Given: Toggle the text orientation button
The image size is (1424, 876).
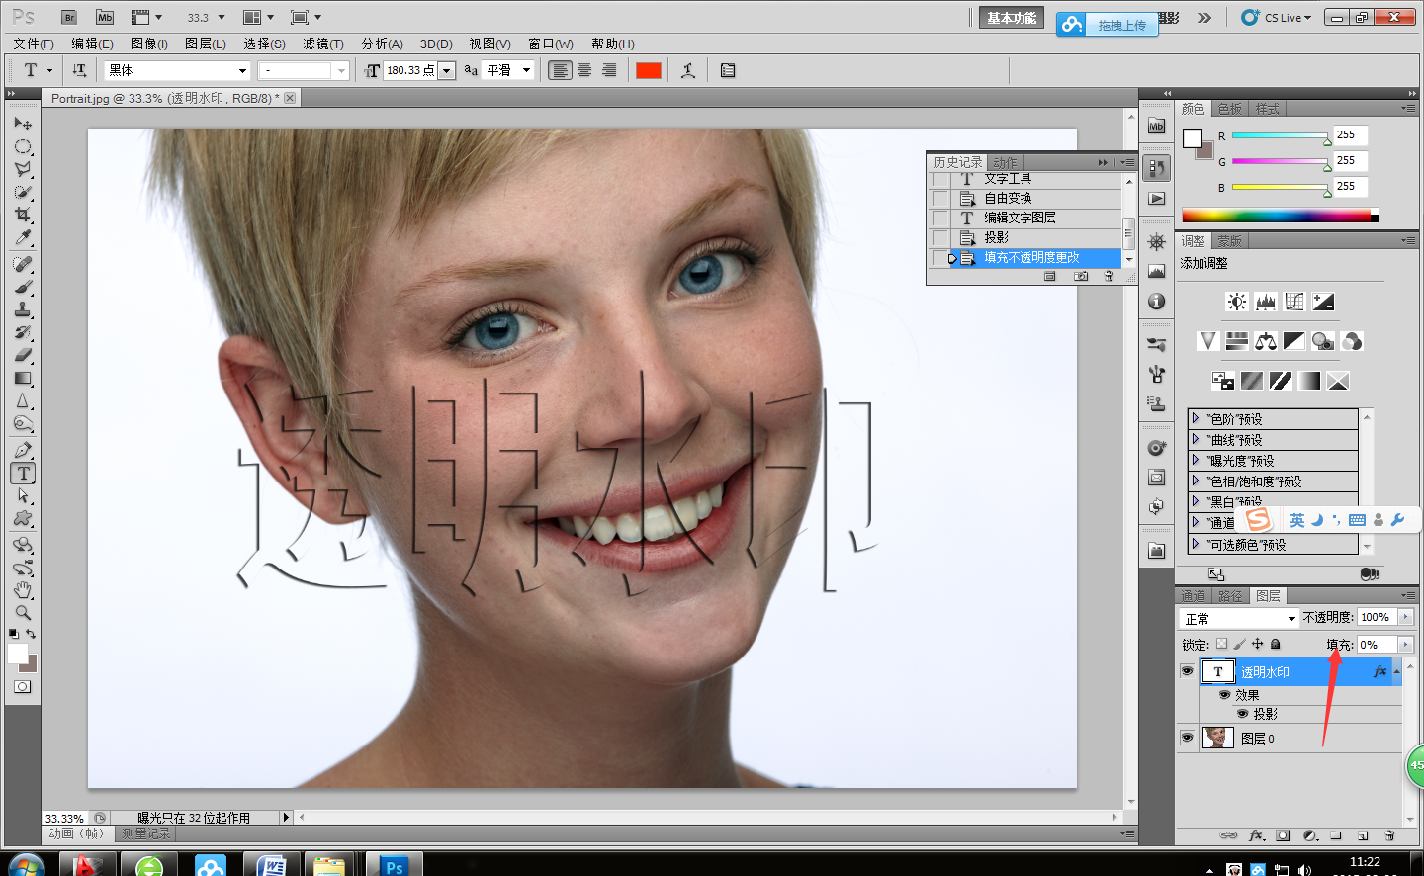Looking at the screenshot, I should pos(79,70).
